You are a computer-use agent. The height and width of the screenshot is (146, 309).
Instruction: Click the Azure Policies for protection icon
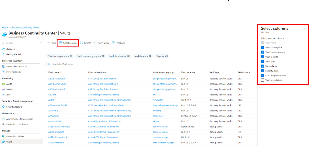[x=3, y=119]
